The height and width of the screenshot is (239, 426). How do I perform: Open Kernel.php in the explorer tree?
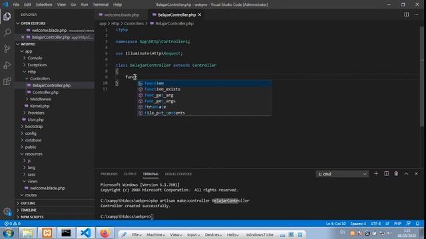tap(40, 106)
